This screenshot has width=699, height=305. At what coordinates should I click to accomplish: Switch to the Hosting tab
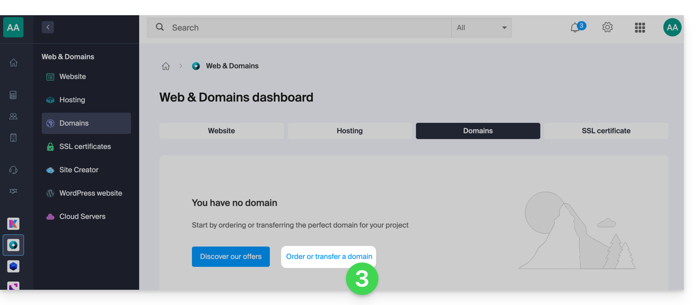(350, 131)
